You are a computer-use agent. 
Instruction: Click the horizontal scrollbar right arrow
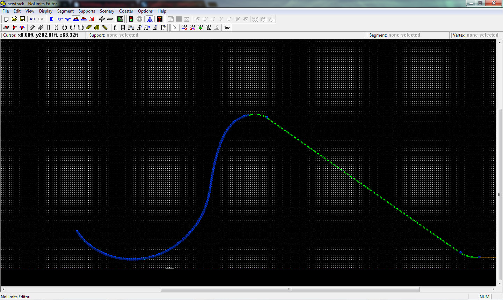point(494,289)
